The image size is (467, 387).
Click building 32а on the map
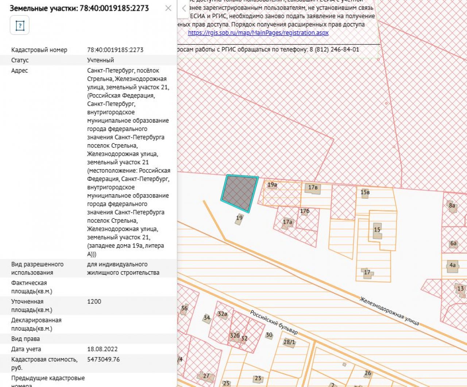pyautogui.click(x=222, y=314)
